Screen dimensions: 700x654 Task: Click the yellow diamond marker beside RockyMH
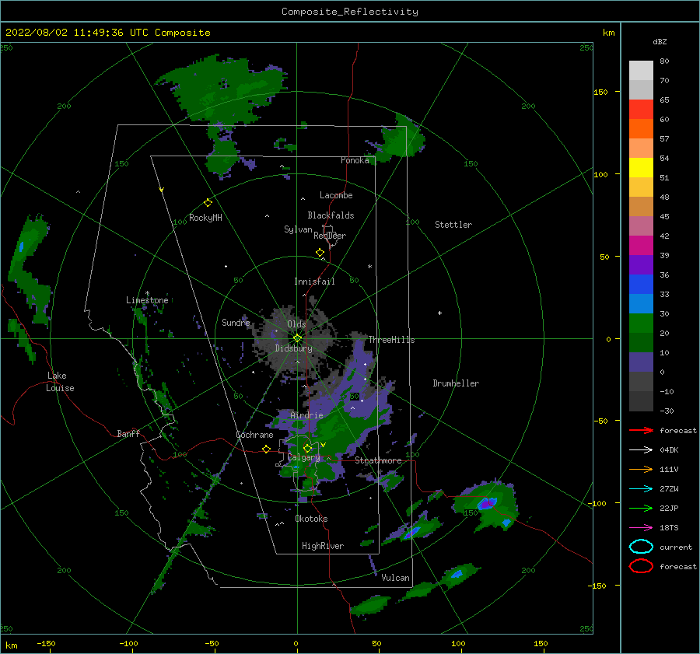(208, 203)
